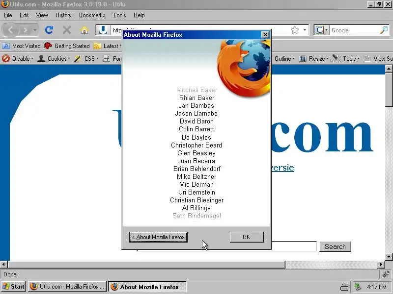Click the name Al Billings in credits

pyautogui.click(x=196, y=208)
